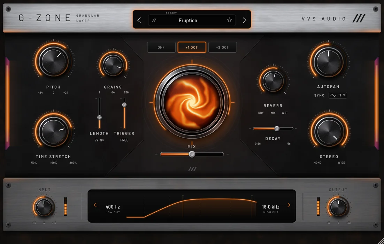
Task: Click the sine wave icon in the autopan selector
Action: pyautogui.click(x=333, y=95)
